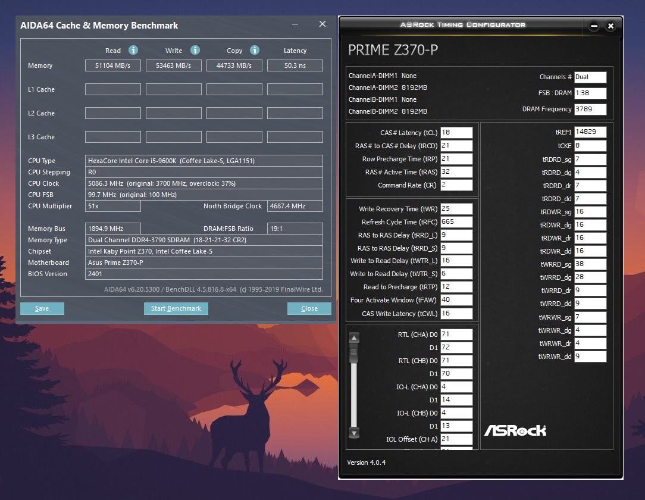Image resolution: width=645 pixels, height=500 pixels.
Task: Click the DRAM Frequency field 3789
Action: click(590, 109)
